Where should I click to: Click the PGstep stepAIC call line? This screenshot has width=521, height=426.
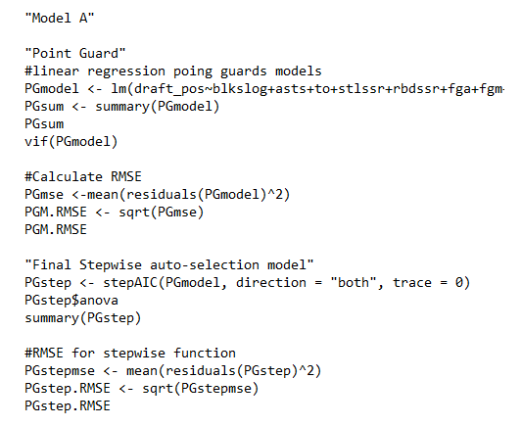247,282
